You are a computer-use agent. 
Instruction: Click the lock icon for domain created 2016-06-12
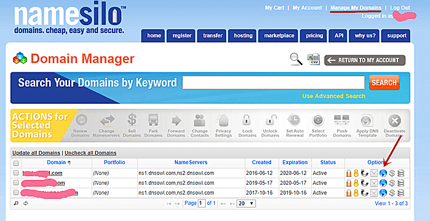click(x=349, y=173)
